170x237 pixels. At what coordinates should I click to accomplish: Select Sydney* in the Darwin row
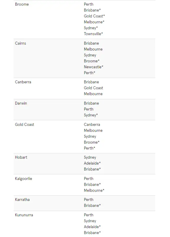[x=91, y=115]
